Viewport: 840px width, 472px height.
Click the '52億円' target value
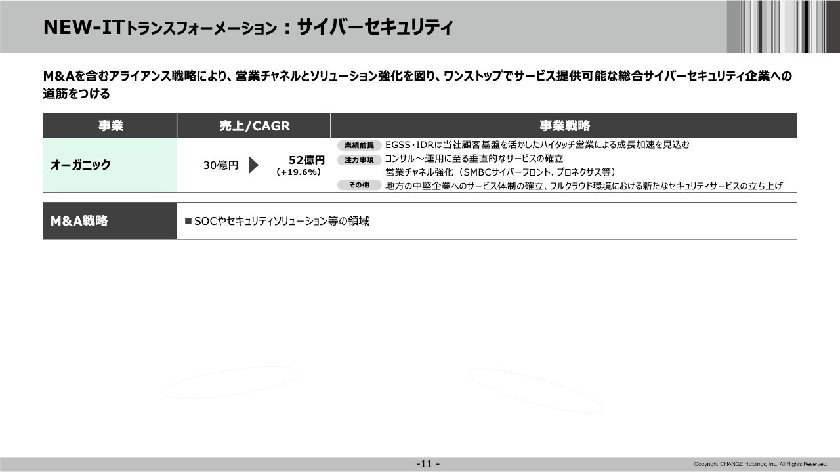[306, 160]
